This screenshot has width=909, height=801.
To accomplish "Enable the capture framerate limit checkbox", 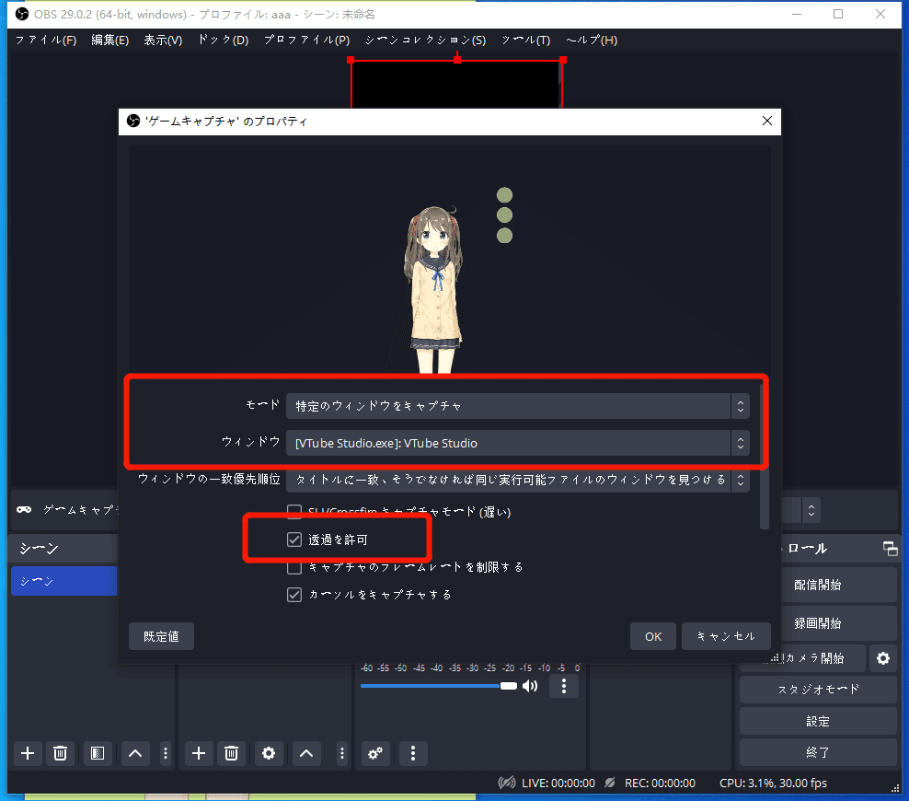I will pos(294,567).
